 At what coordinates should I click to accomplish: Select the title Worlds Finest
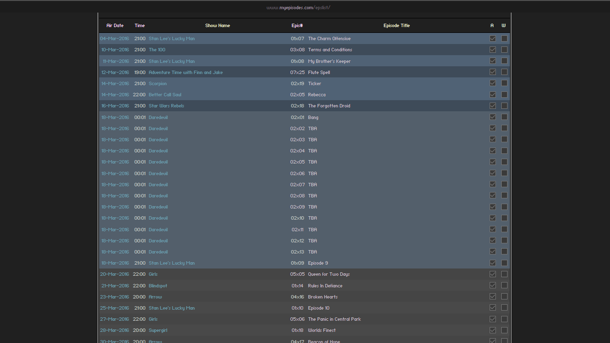(x=322, y=330)
